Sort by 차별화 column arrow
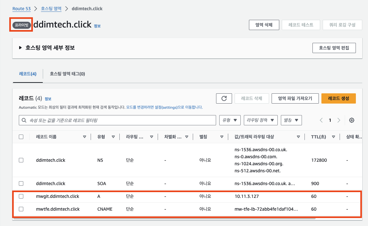Screen dimensions: 368x226 point(187,137)
